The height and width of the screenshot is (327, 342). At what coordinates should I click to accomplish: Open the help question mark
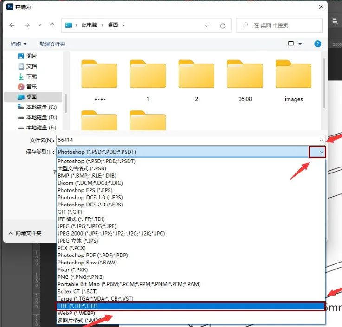click(x=317, y=44)
